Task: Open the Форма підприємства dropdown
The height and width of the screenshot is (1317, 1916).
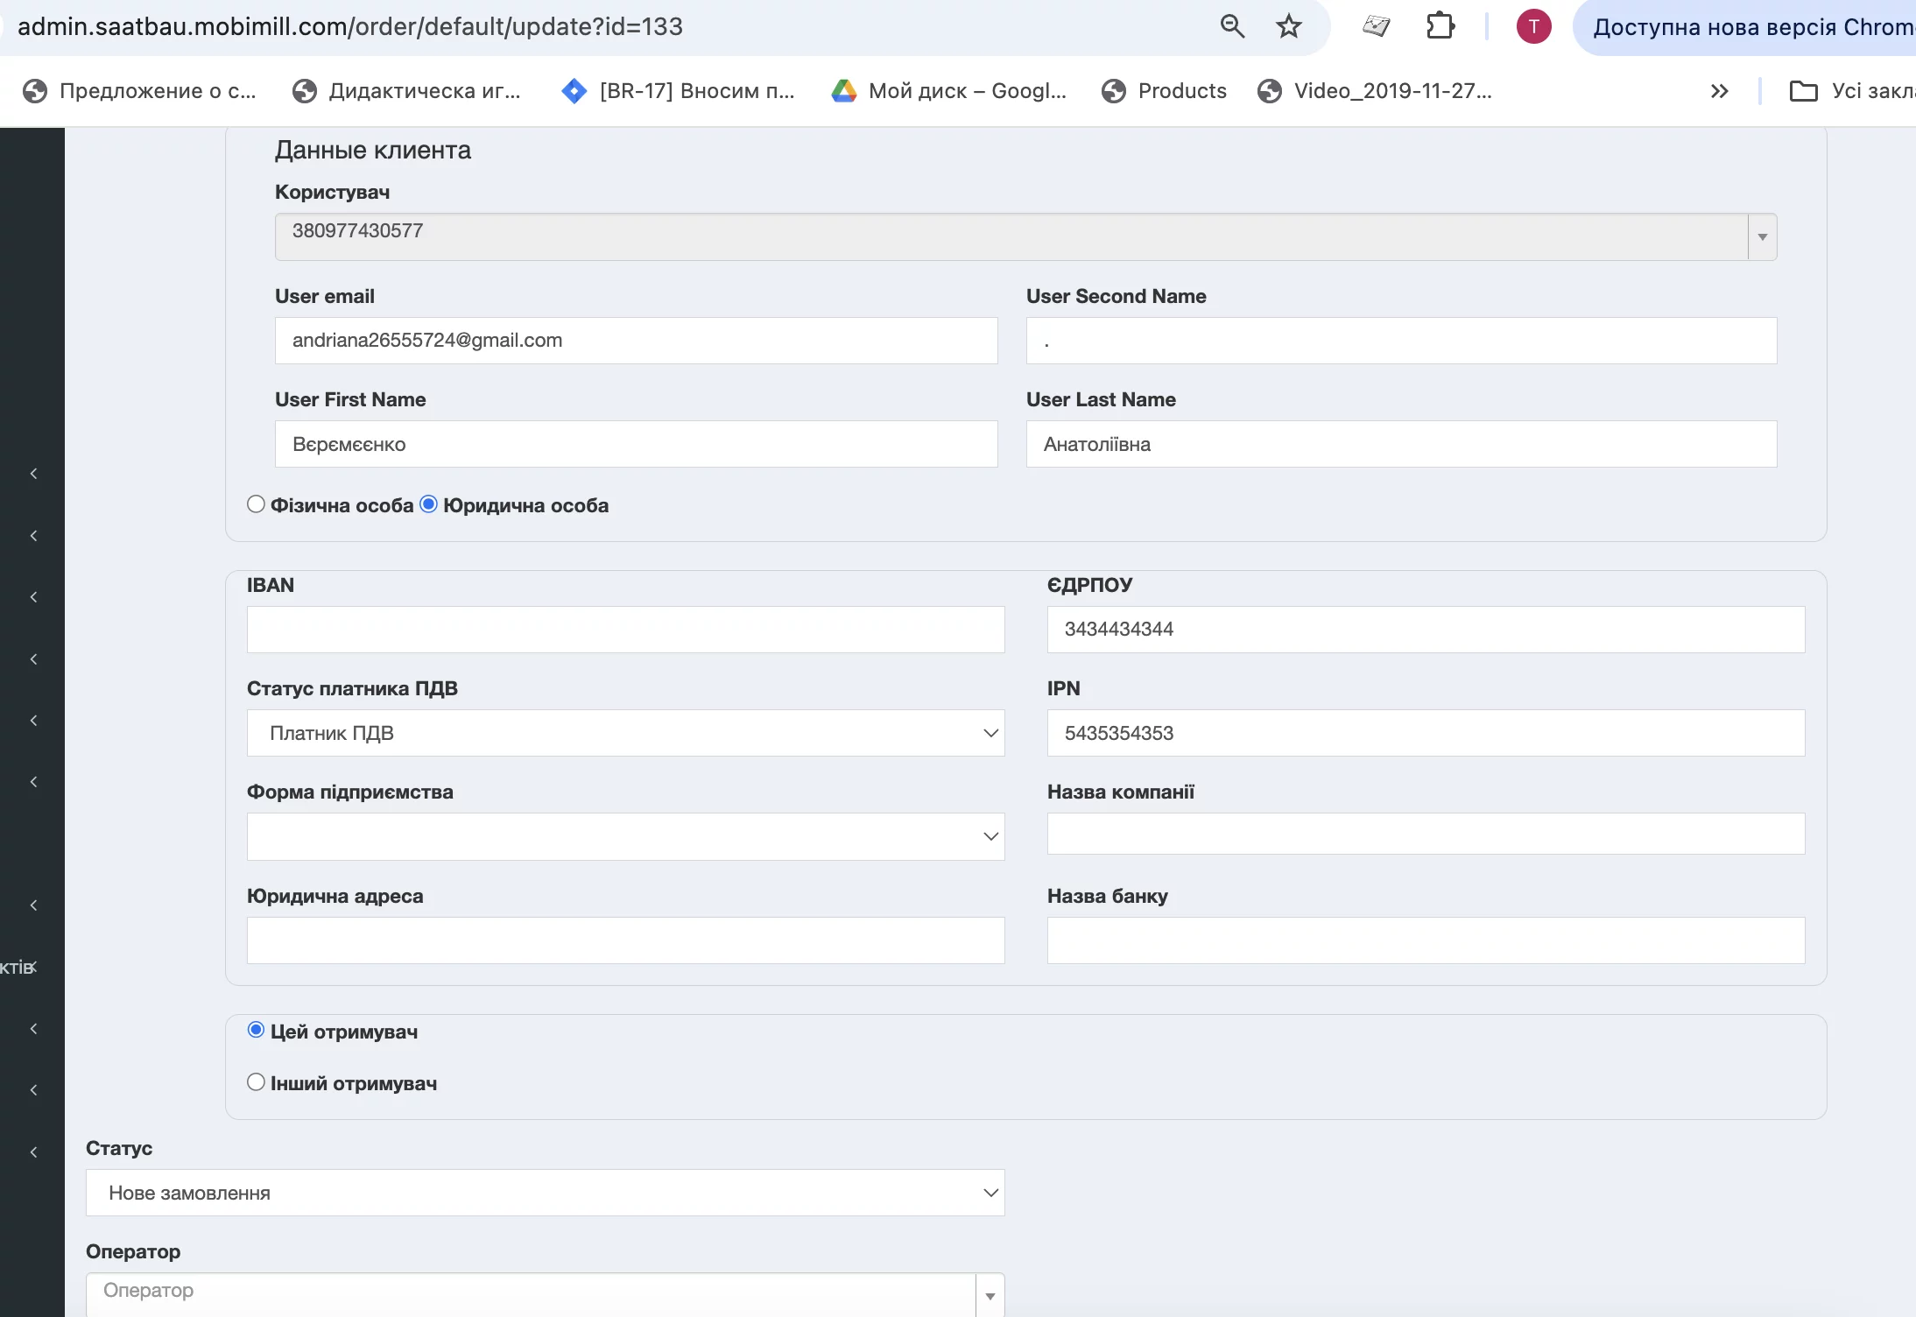Action: 625,836
